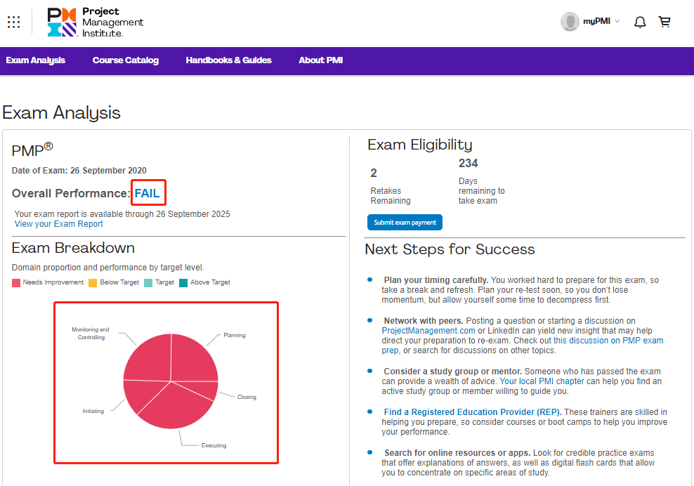
Task: Go to Course Catalog in navigation
Action: [126, 60]
